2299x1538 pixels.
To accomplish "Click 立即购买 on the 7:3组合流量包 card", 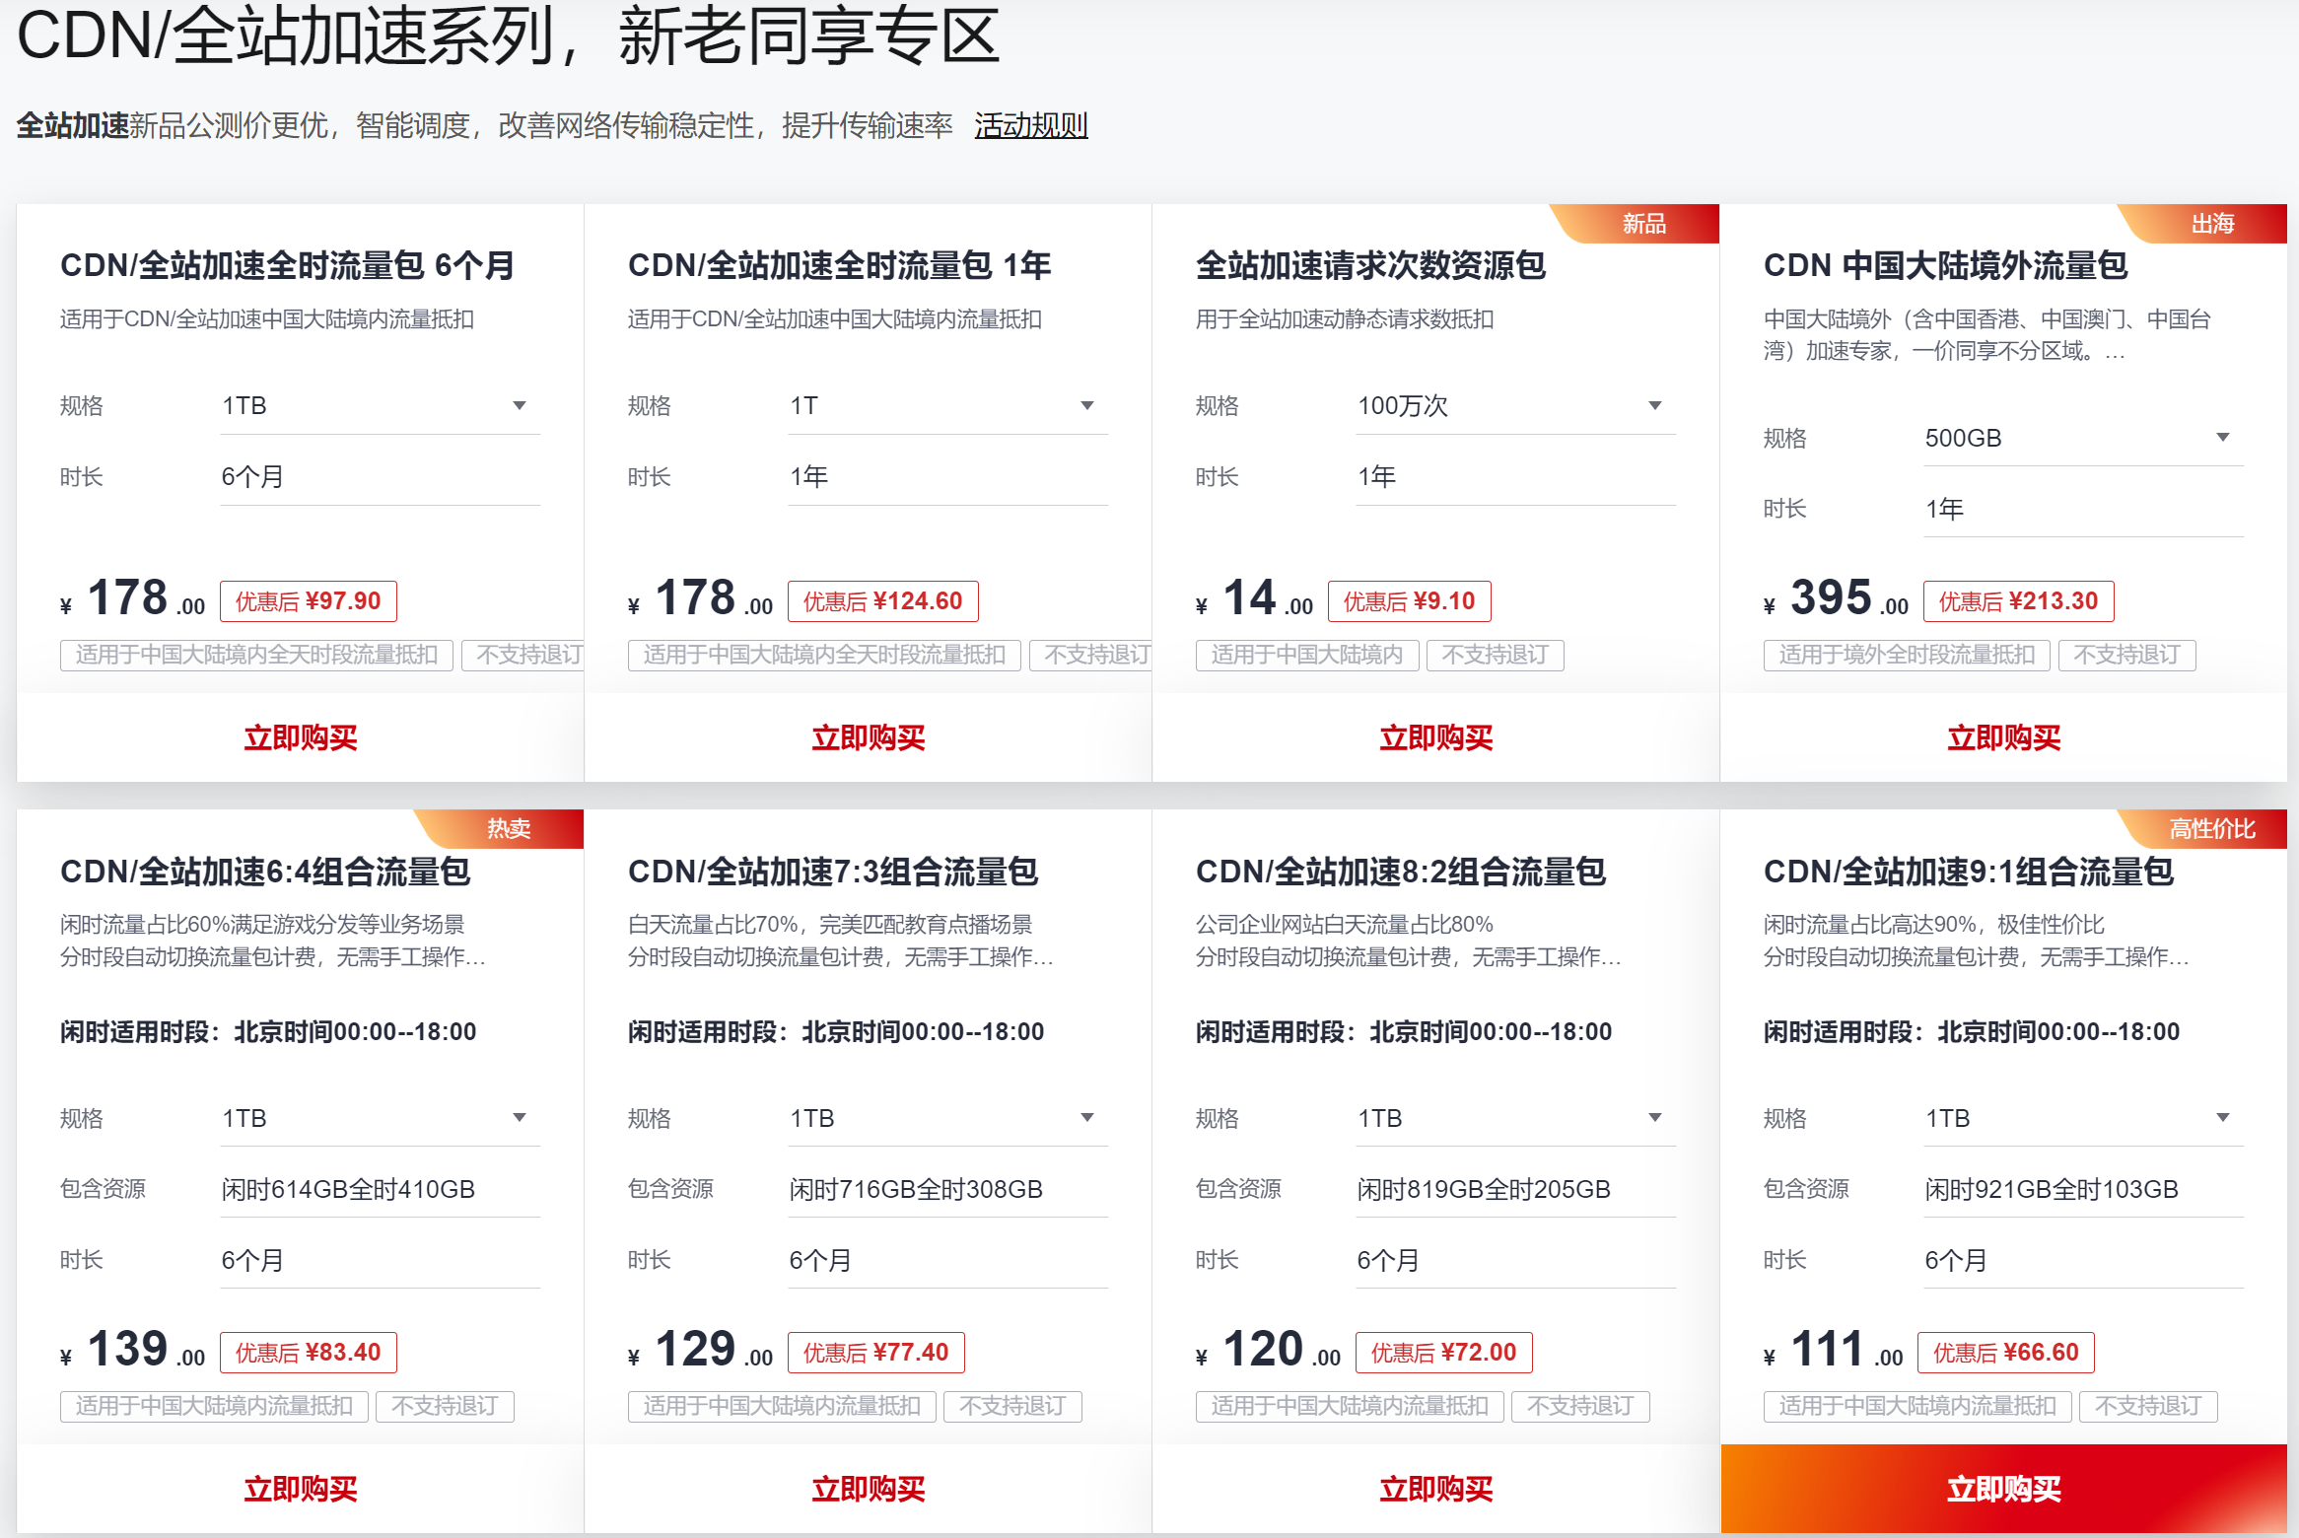I will pyautogui.click(x=869, y=1489).
